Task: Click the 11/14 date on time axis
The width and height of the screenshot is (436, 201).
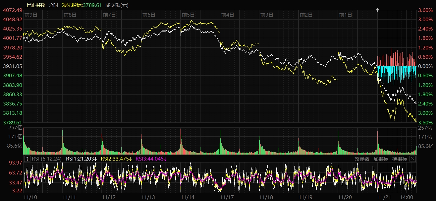Action: pyautogui.click(x=188, y=197)
